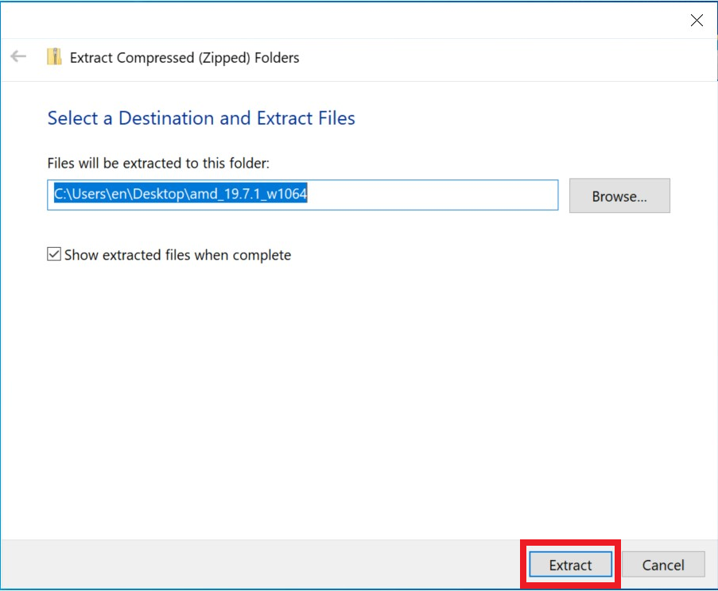
Task: Open the Browse... folder picker
Action: click(619, 196)
